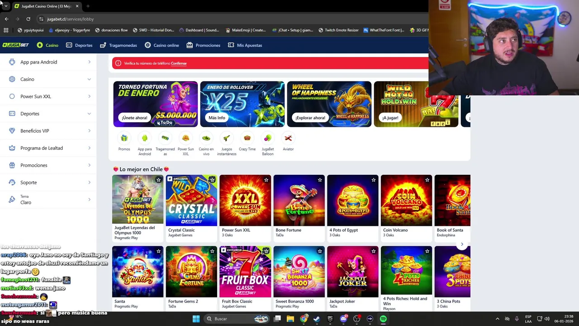The width and height of the screenshot is (579, 326).
Task: Open the Aviator category icon
Action: click(288, 138)
